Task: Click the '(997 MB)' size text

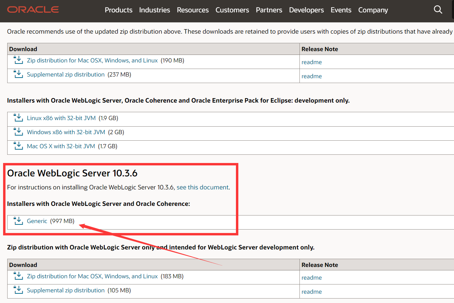Action: (x=62, y=221)
